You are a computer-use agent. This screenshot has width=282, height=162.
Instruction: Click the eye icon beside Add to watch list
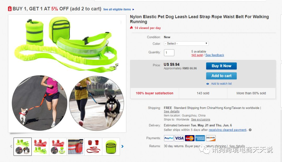click(x=208, y=84)
